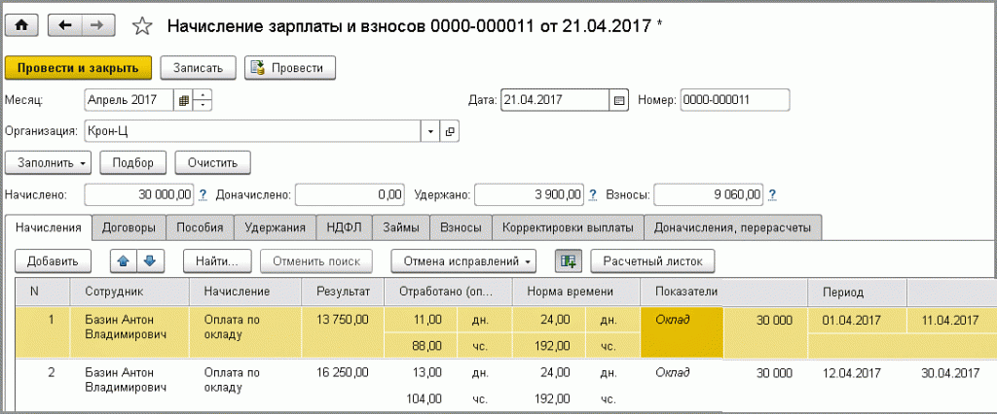The width and height of the screenshot is (997, 414).
Task: Move row down with blue down arrow
Action: coord(152,260)
